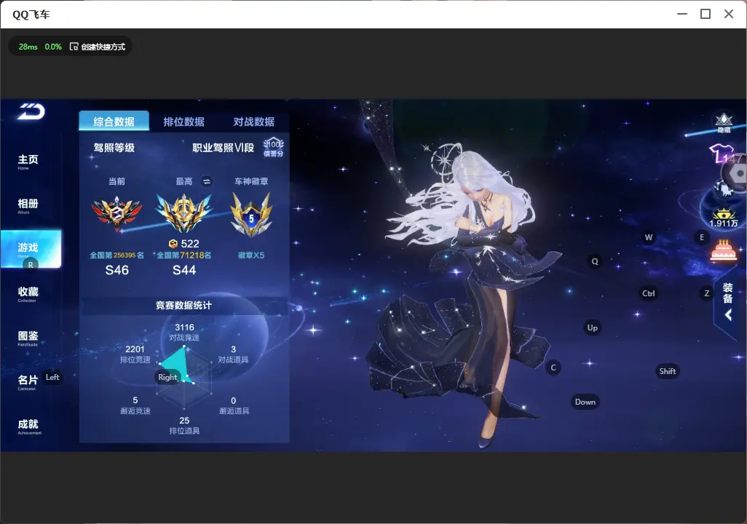Click the S44 season label
The width and height of the screenshot is (747, 524).
click(184, 270)
